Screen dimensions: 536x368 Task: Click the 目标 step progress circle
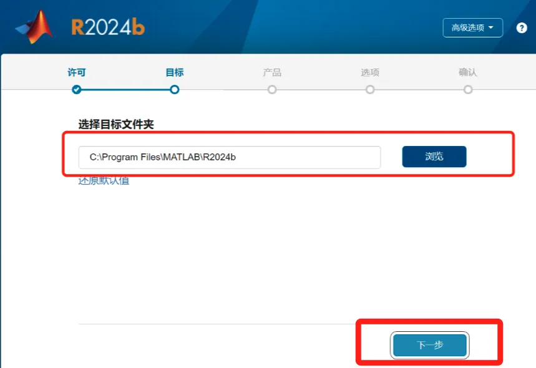[174, 90]
